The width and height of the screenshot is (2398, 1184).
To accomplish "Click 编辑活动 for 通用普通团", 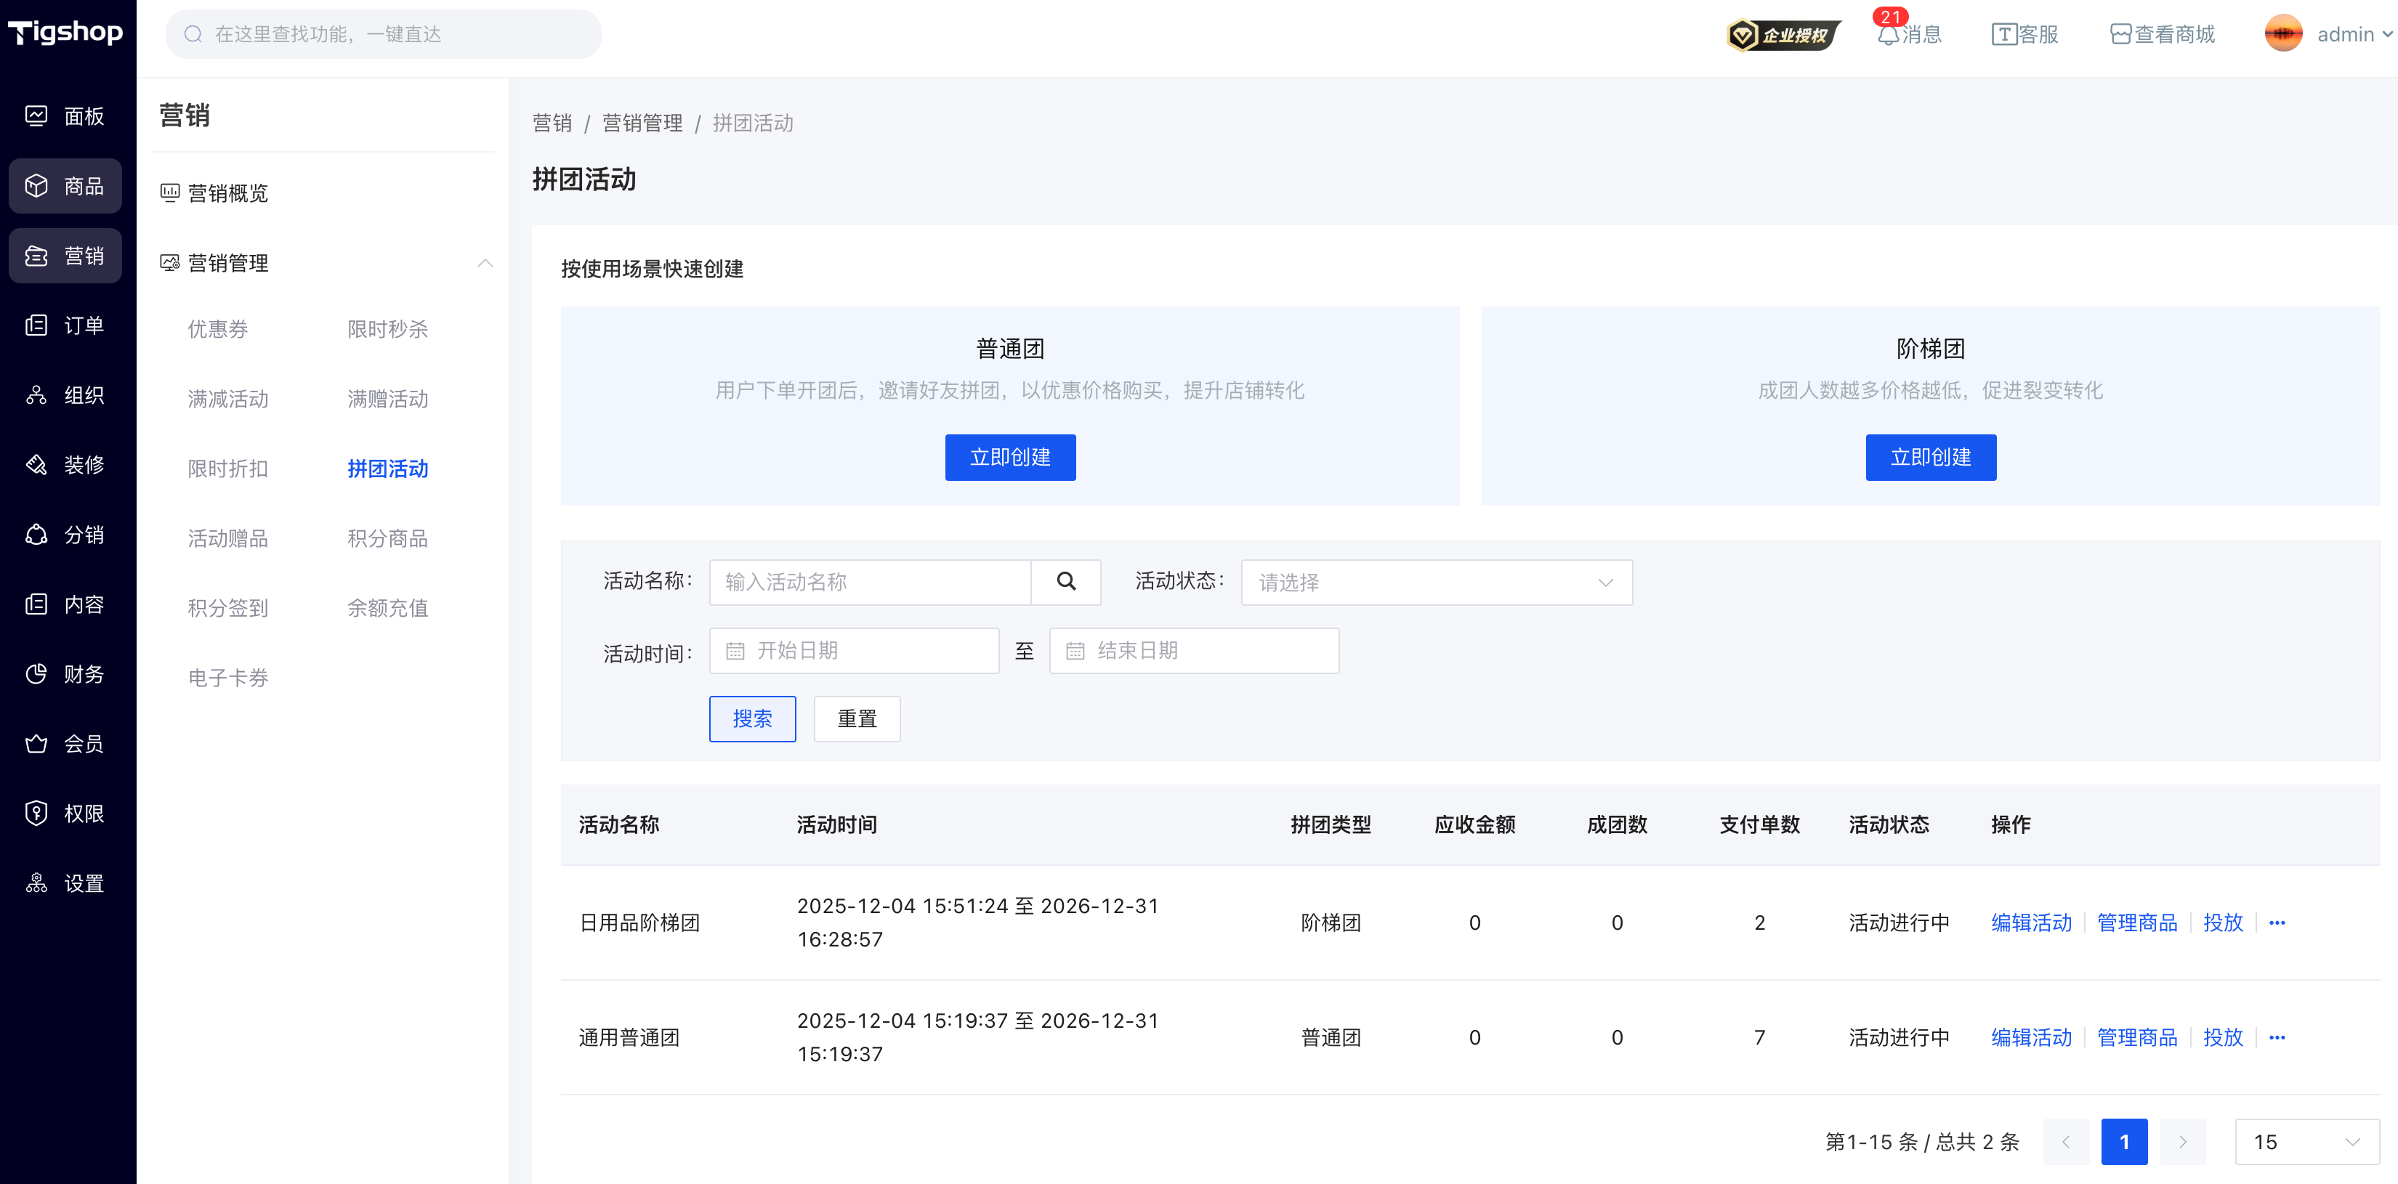I will 2030,1037.
